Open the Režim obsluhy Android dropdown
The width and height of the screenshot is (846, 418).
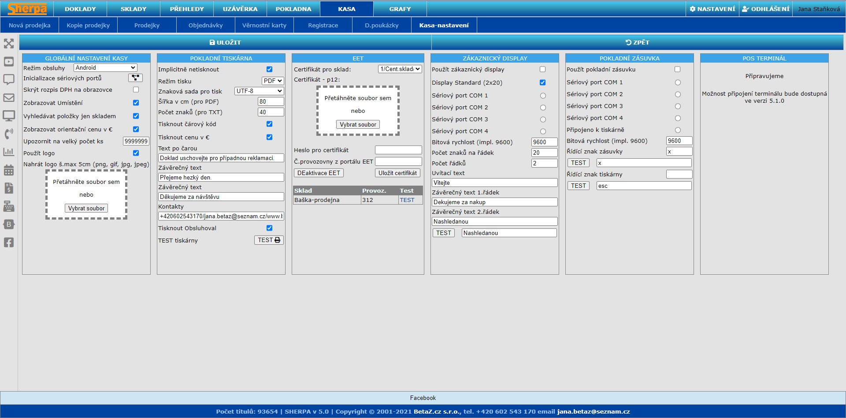coord(105,67)
